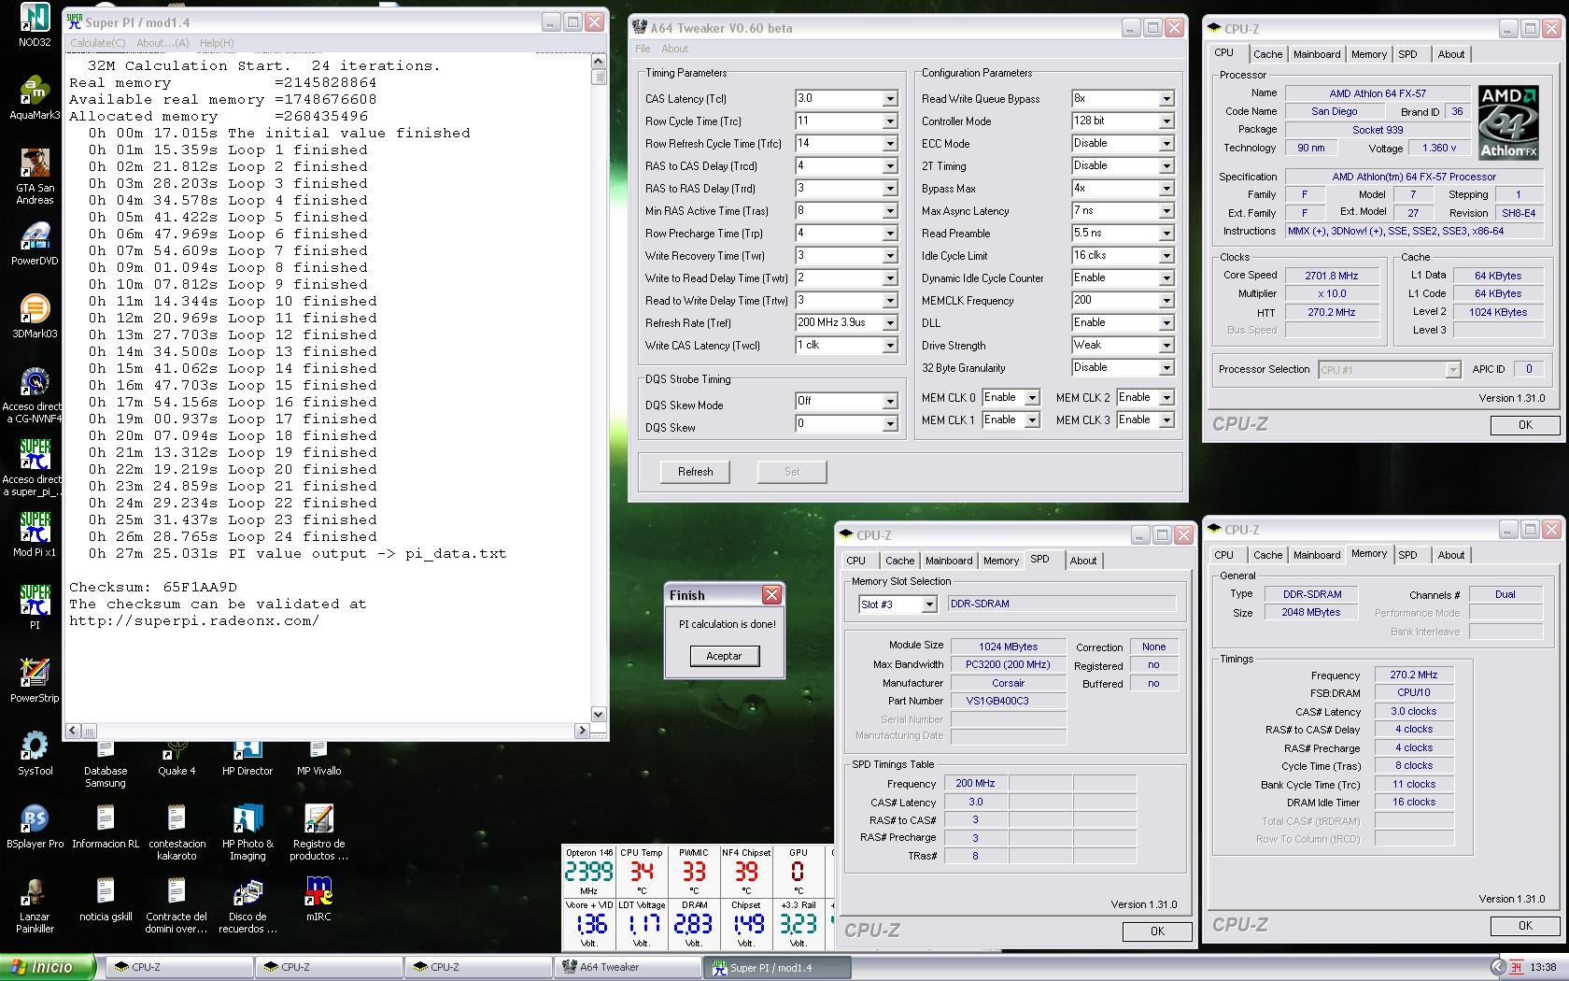Image resolution: width=1569 pixels, height=981 pixels.
Task: Select the PI desktop shortcut icon
Action: click(35, 608)
